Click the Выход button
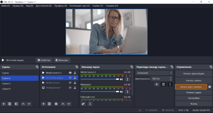Screen dimensions: 213x113 pyautogui.click(x=194, y=104)
